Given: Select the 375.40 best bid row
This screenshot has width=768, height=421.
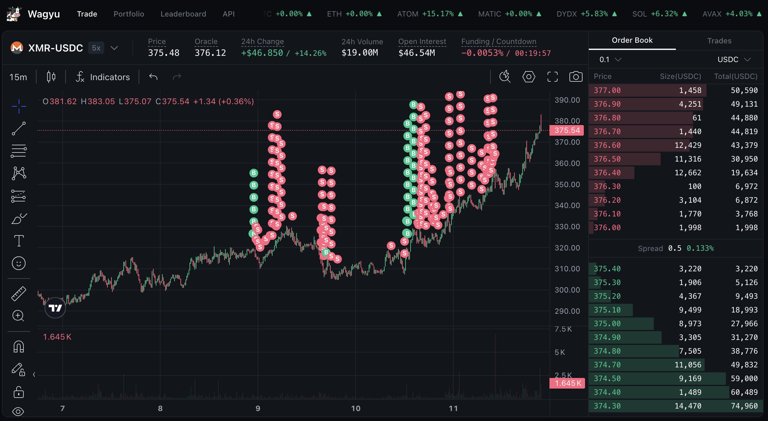Looking at the screenshot, I should pos(676,269).
